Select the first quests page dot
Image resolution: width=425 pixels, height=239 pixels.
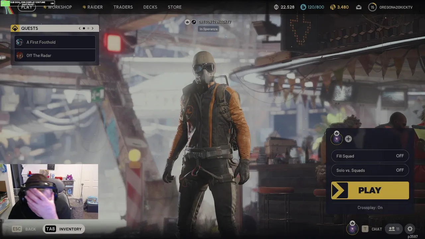pyautogui.click(x=84, y=28)
